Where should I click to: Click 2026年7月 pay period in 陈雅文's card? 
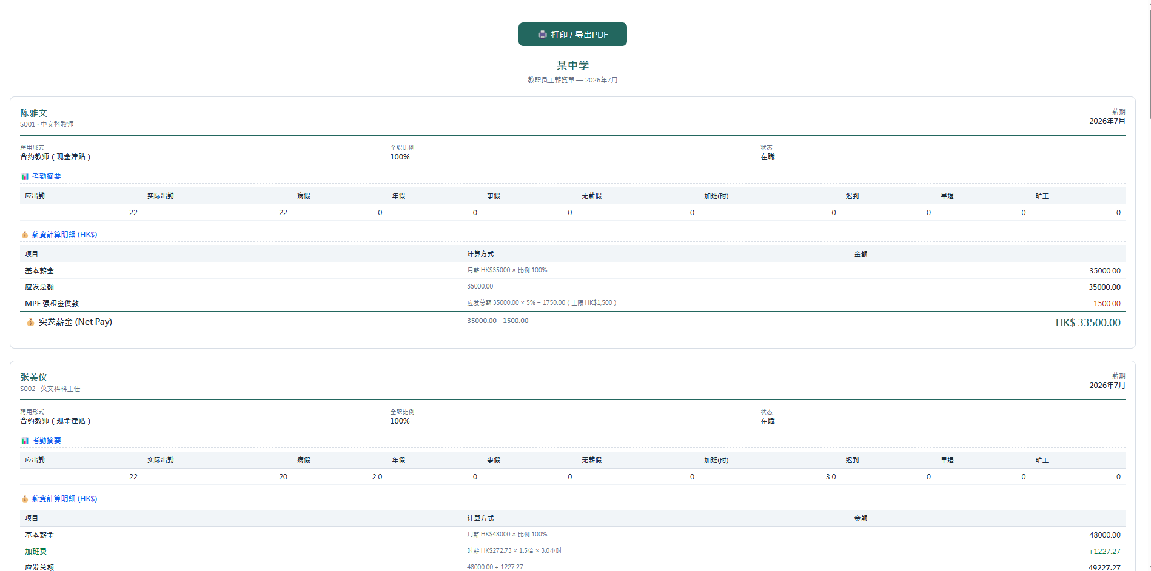(x=1107, y=121)
